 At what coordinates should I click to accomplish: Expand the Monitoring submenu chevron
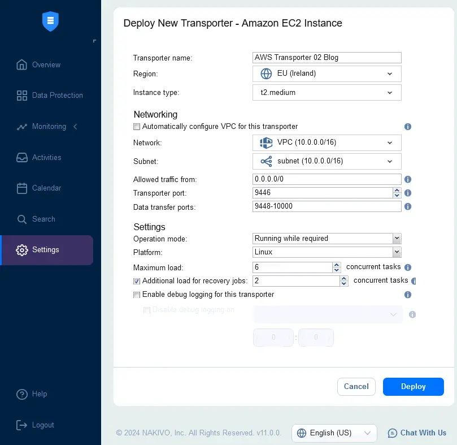(x=75, y=127)
